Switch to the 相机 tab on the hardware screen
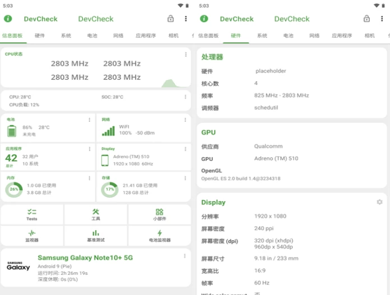Image resolution: width=390 pixels, height=295 pixels. coord(370,36)
